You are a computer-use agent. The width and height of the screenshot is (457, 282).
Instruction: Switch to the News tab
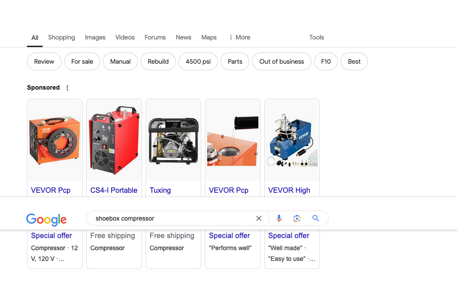[x=183, y=37]
